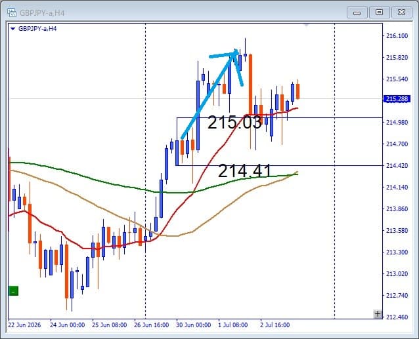Image resolution: width=419 pixels, height=339 pixels.
Task: Click the 214.140 price scale label
Action: [x=397, y=188]
